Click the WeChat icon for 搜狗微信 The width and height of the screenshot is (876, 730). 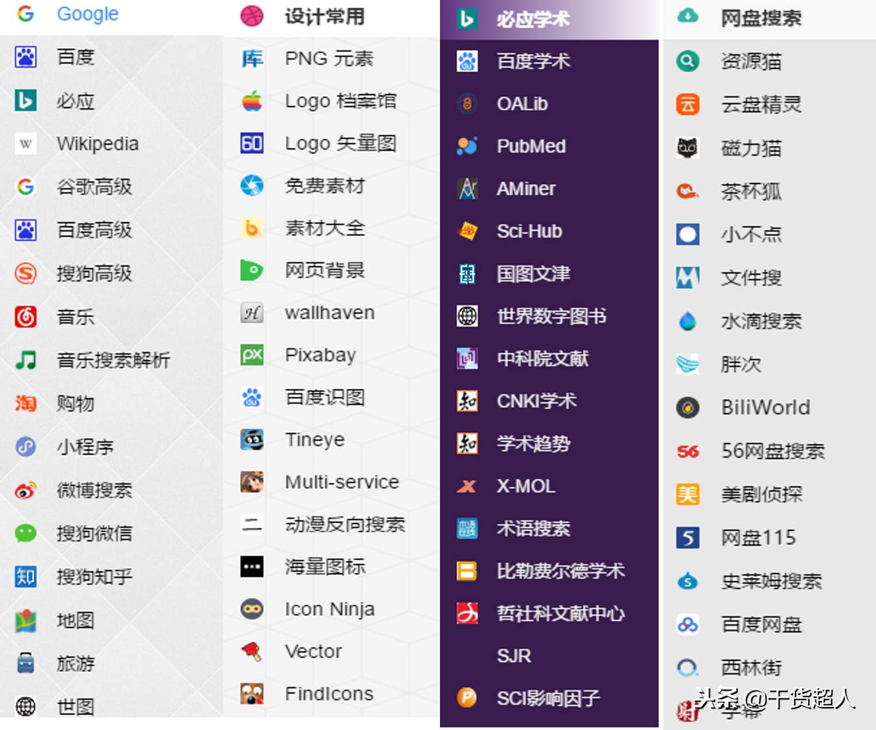(x=26, y=533)
